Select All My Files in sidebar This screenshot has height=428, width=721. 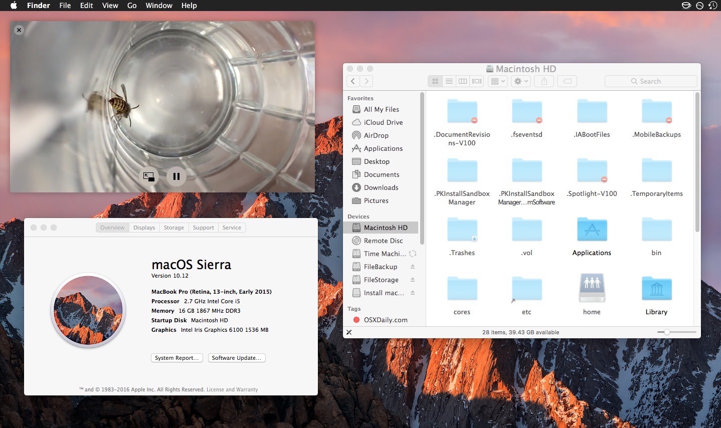[x=381, y=109]
